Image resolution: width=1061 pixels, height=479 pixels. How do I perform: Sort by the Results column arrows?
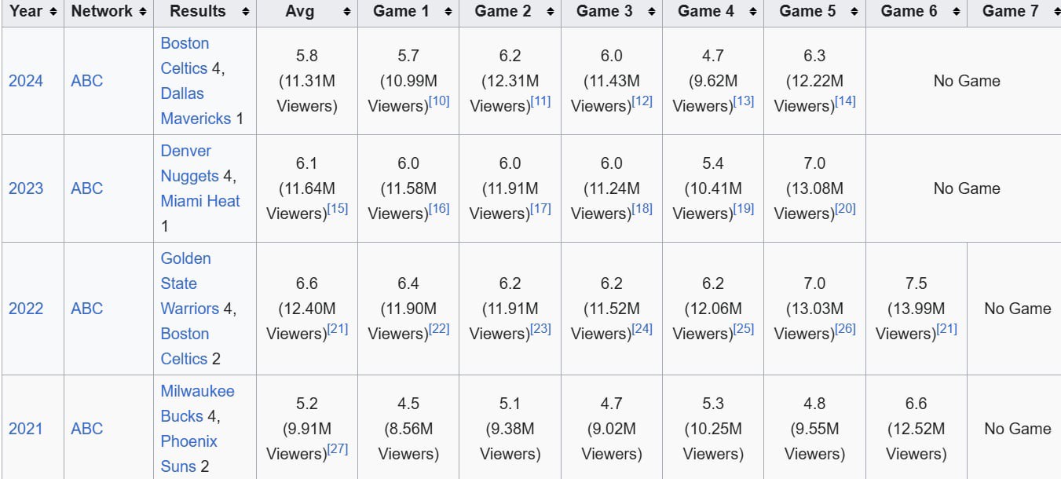(x=246, y=12)
